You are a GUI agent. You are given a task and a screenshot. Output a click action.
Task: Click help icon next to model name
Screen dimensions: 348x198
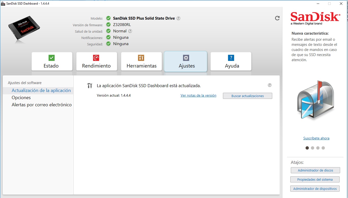click(178, 18)
